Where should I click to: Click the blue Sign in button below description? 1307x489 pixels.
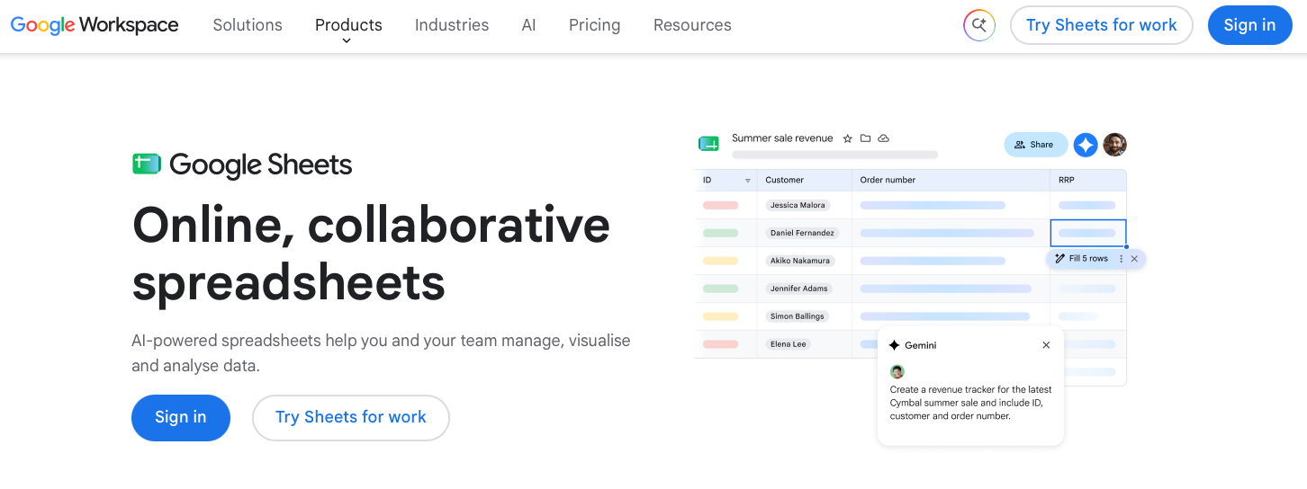point(181,418)
